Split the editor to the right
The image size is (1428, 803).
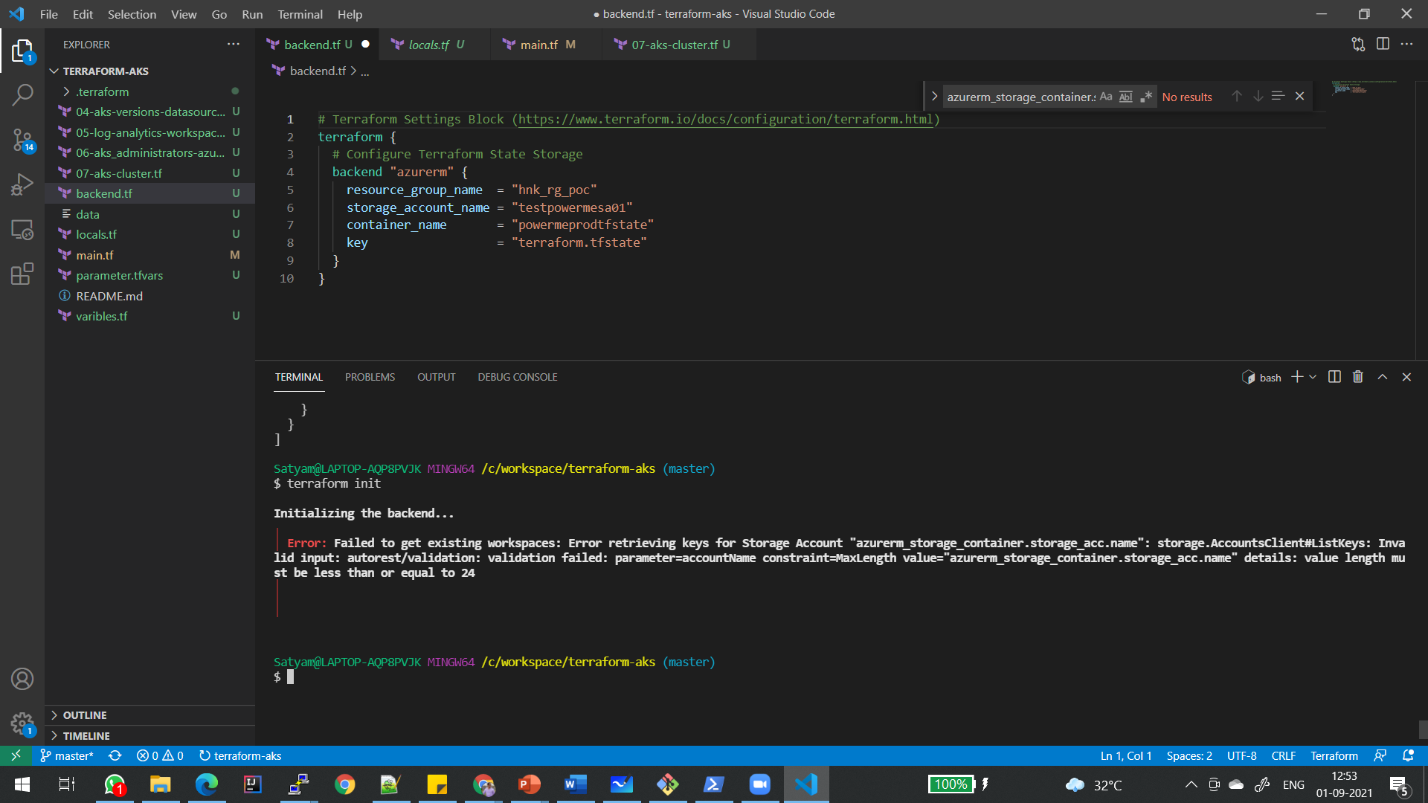click(x=1383, y=45)
